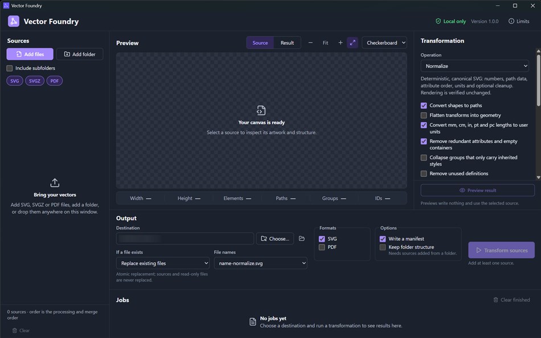Click the Transform sources button
The image size is (541, 338).
[501, 250]
